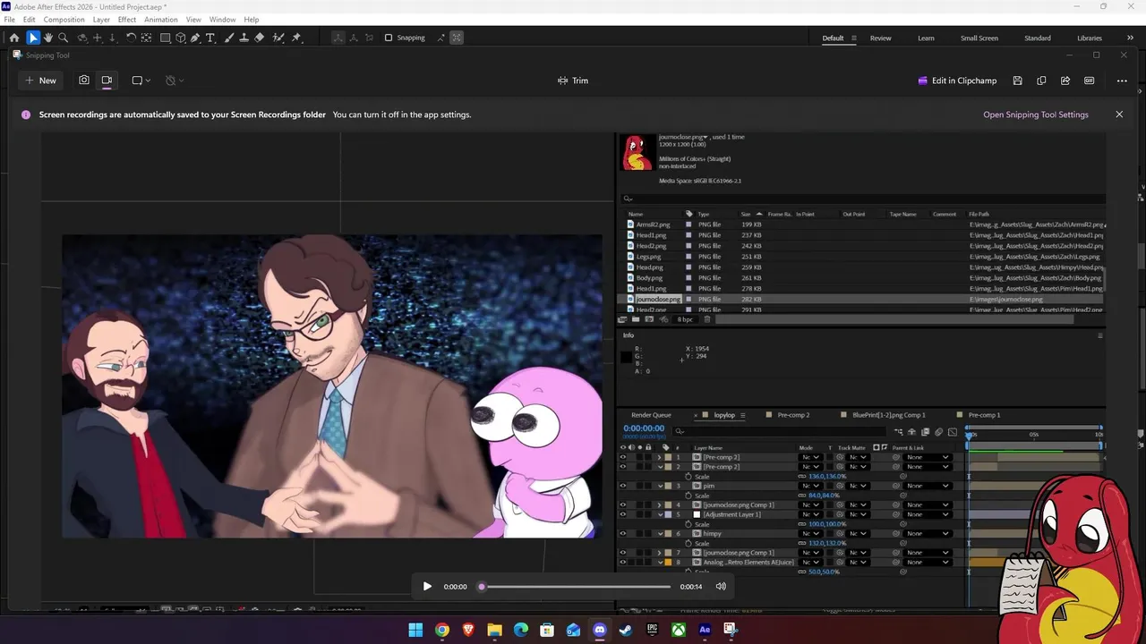This screenshot has height=644, width=1146.
Task: Click the Copy icon in Snipping Tool
Action: pyautogui.click(x=1041, y=80)
